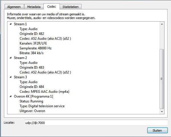Click the scrollbar down arrow
Screen dimensions: 171x137
click(x=162, y=111)
